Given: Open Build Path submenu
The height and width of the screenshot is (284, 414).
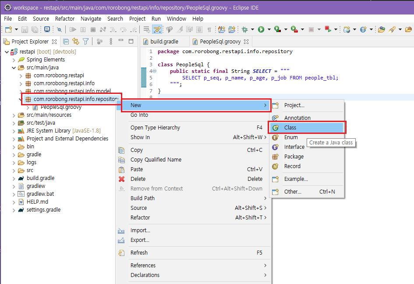Looking at the screenshot, I should (193, 198).
